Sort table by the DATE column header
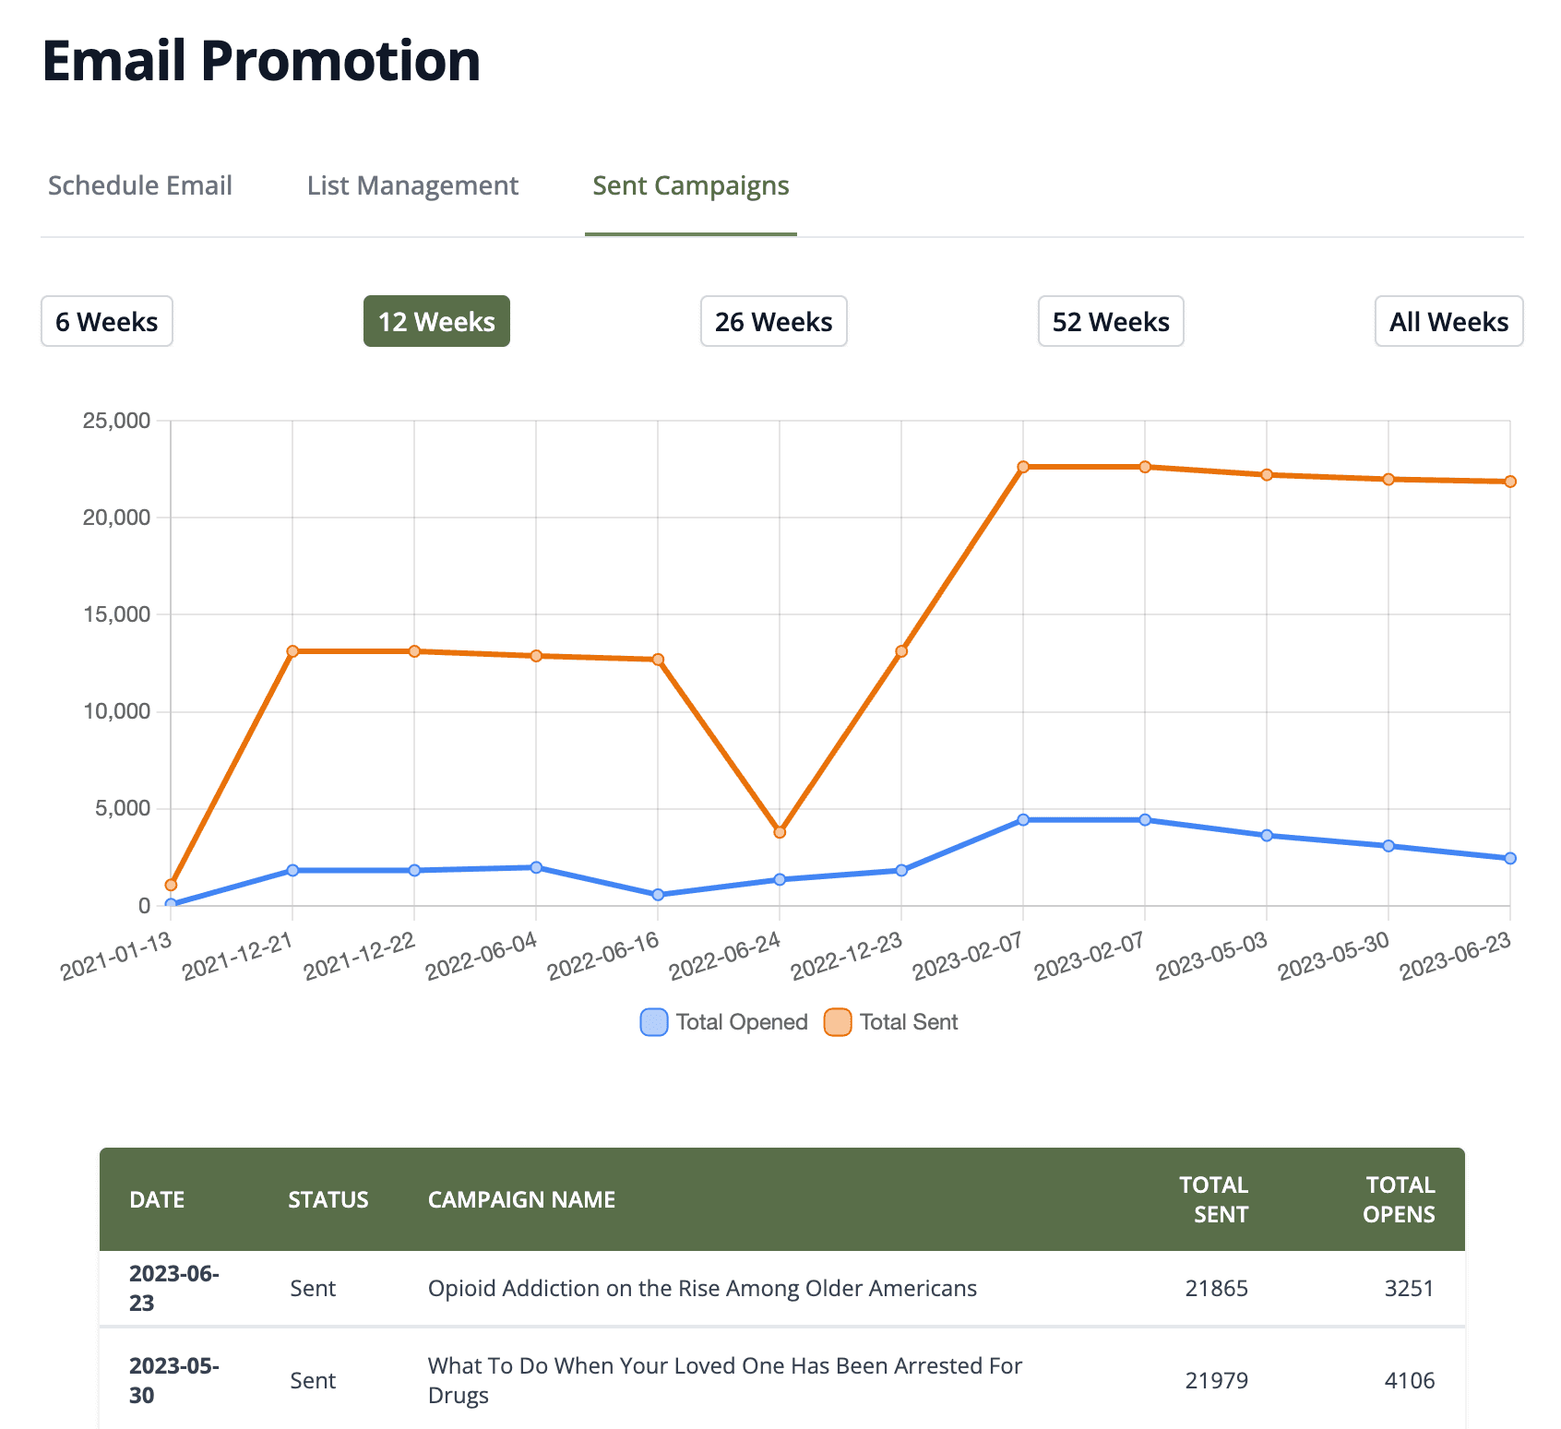This screenshot has width=1561, height=1429. tap(157, 1199)
